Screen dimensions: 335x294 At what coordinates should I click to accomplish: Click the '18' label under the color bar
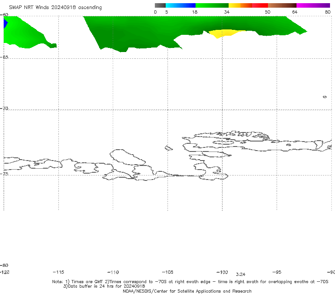point(195,12)
